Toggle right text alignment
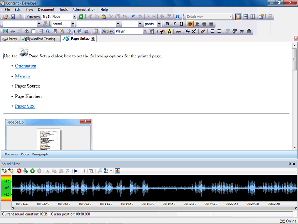This screenshot has width=298, height=224. tap(204, 24)
